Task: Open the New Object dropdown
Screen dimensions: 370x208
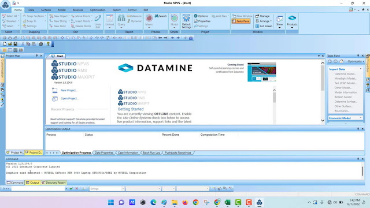Action: [69, 16]
